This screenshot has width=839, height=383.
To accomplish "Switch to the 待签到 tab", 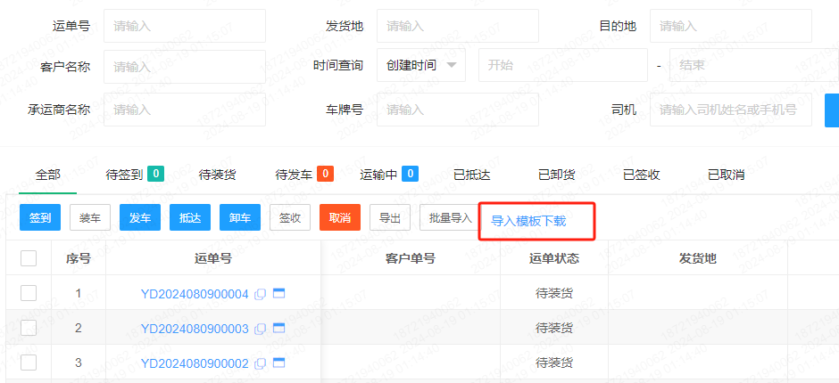I will pos(125,175).
